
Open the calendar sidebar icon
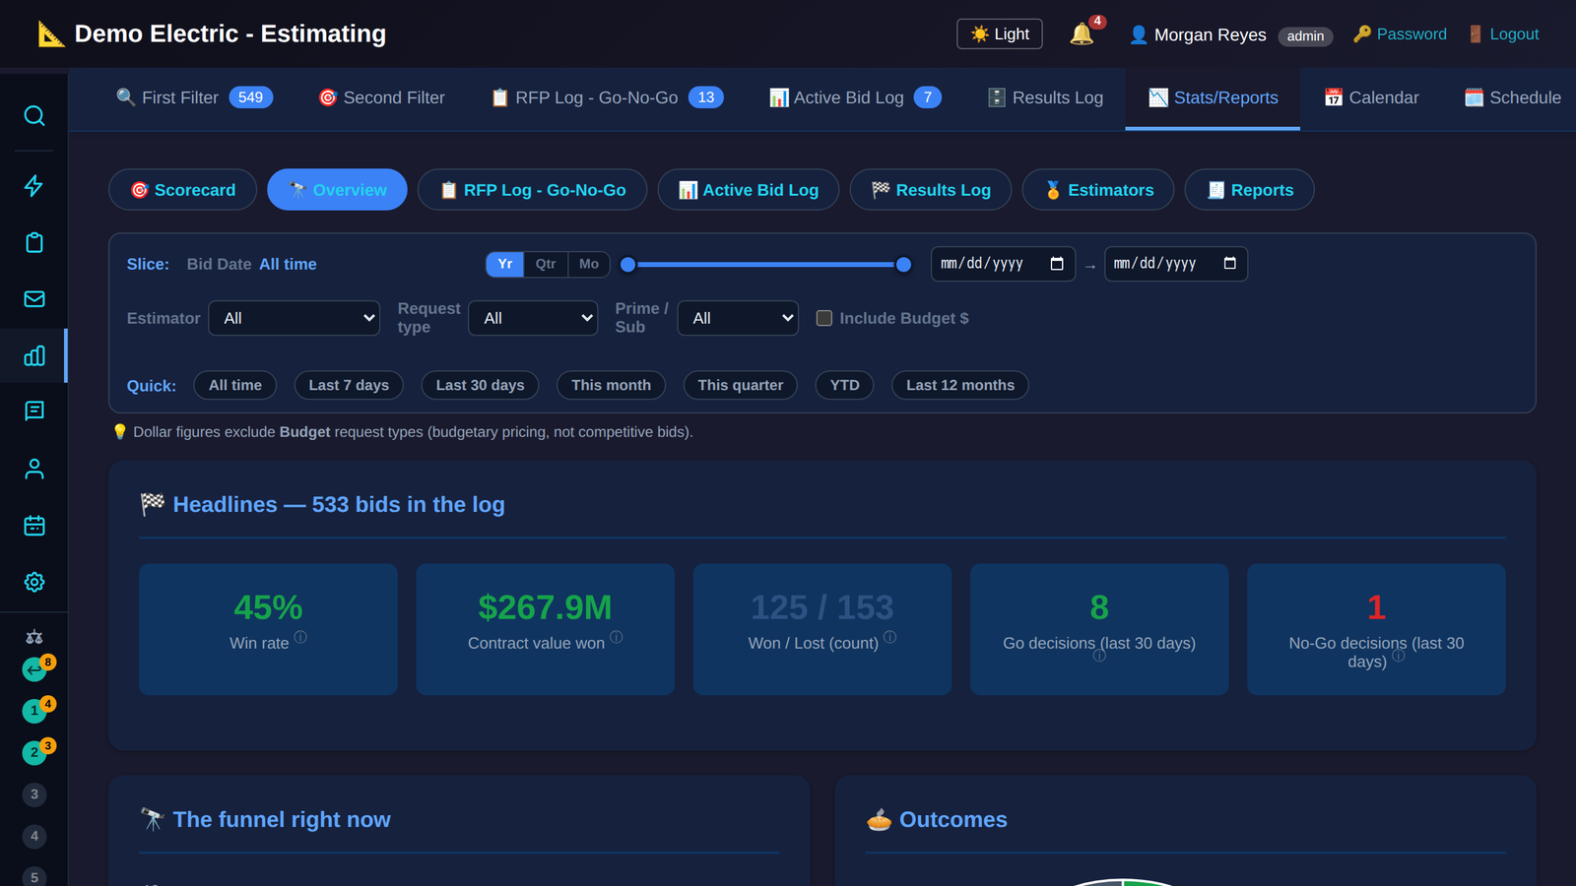34,526
